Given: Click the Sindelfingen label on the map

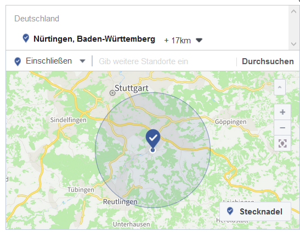Looking at the screenshot, I should (x=69, y=120).
